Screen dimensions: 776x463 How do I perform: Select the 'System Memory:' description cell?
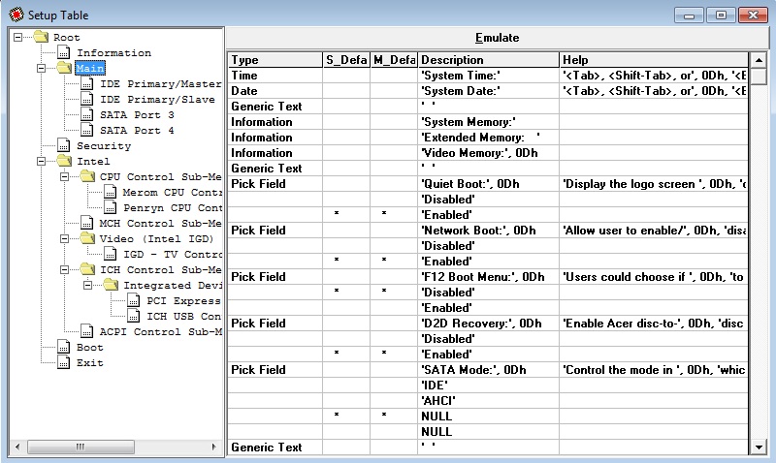click(489, 121)
